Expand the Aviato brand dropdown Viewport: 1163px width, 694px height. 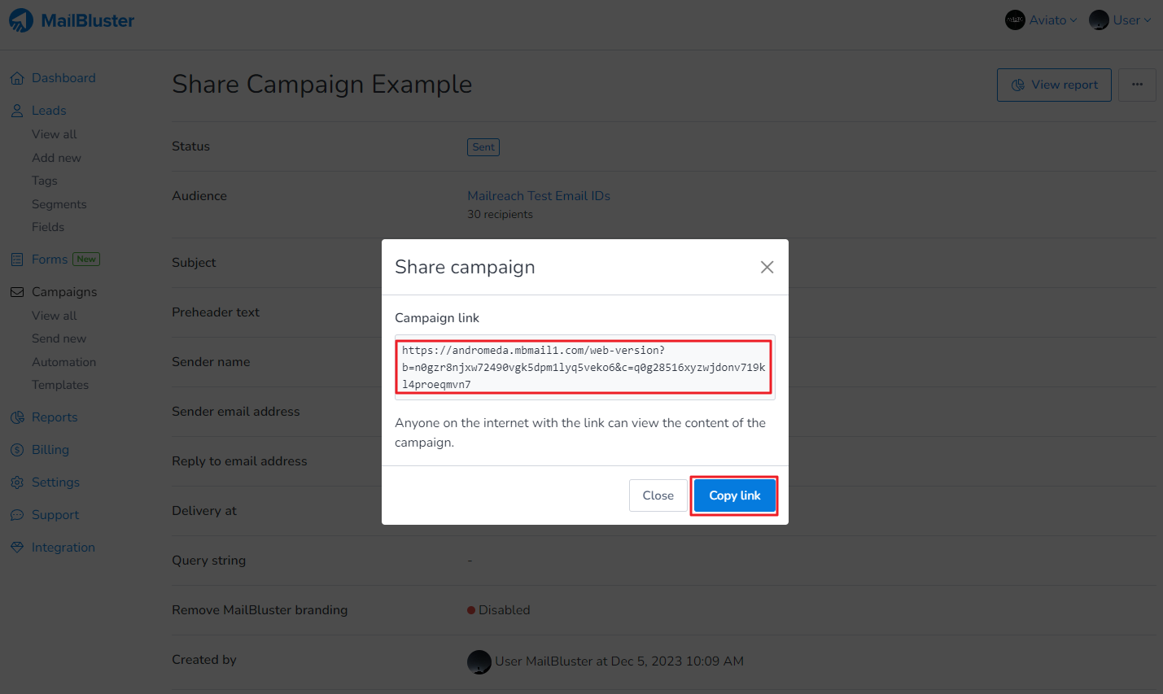(1041, 20)
